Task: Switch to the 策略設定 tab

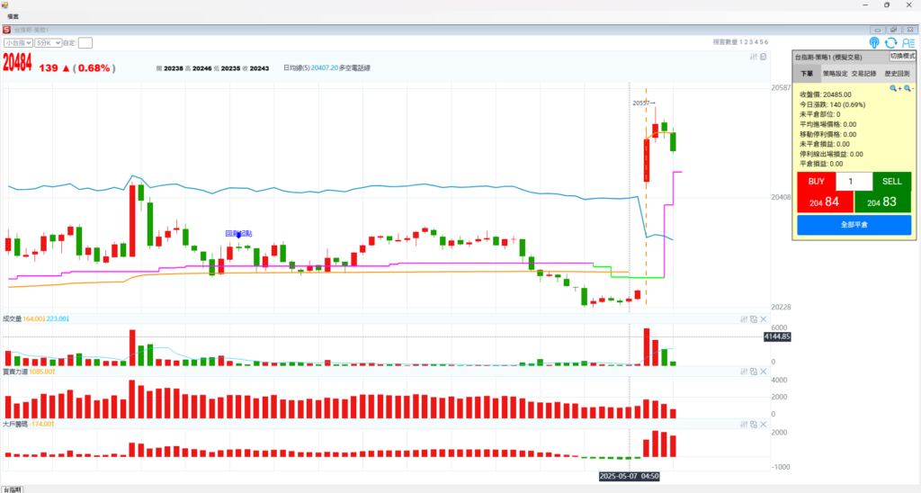Action: 835,74
